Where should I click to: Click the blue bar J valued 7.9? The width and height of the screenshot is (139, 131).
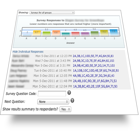[114, 33]
